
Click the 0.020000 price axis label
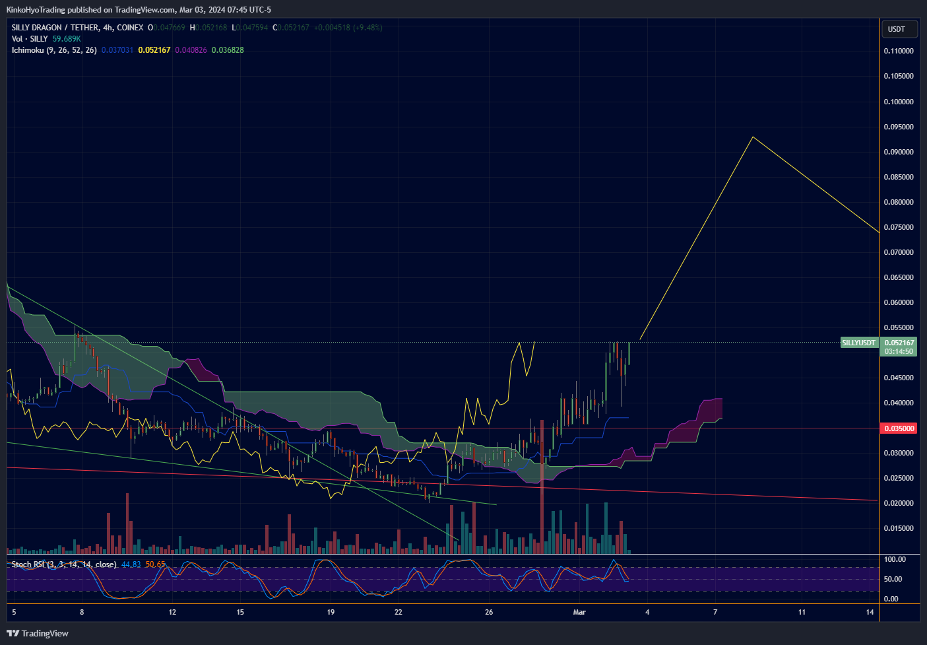[x=899, y=503]
